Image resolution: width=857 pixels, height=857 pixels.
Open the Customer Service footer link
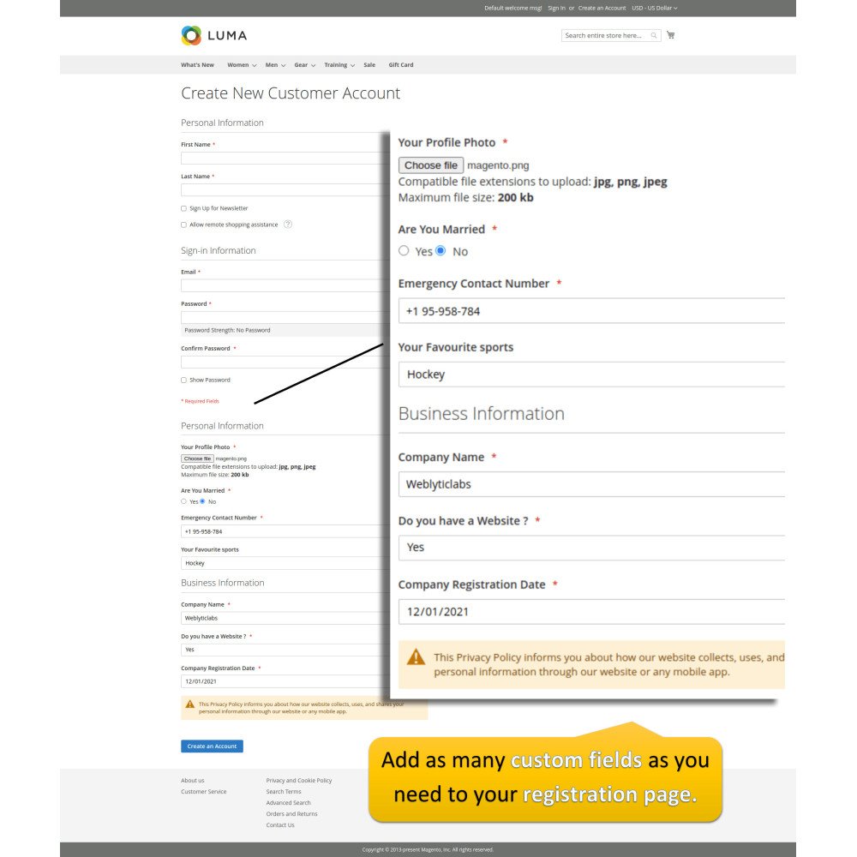point(203,791)
